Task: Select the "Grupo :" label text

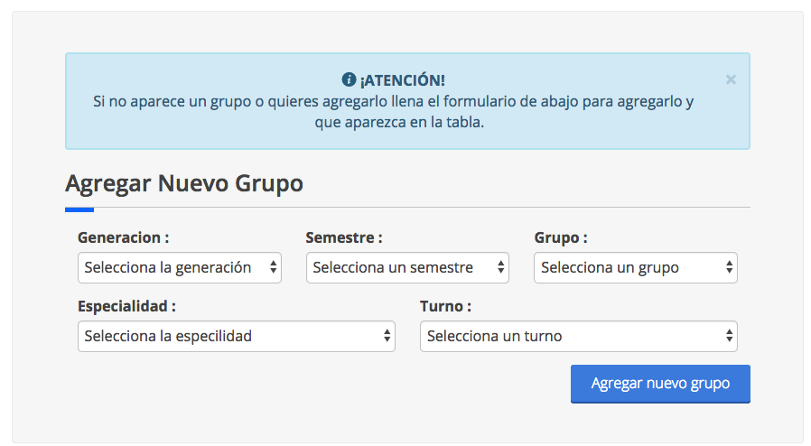Action: point(561,237)
